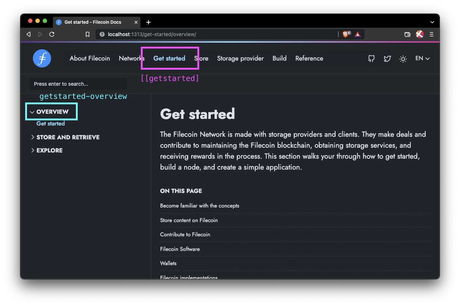This screenshot has width=460, height=306.
Task: Open the tab search chevron
Action: click(x=432, y=22)
